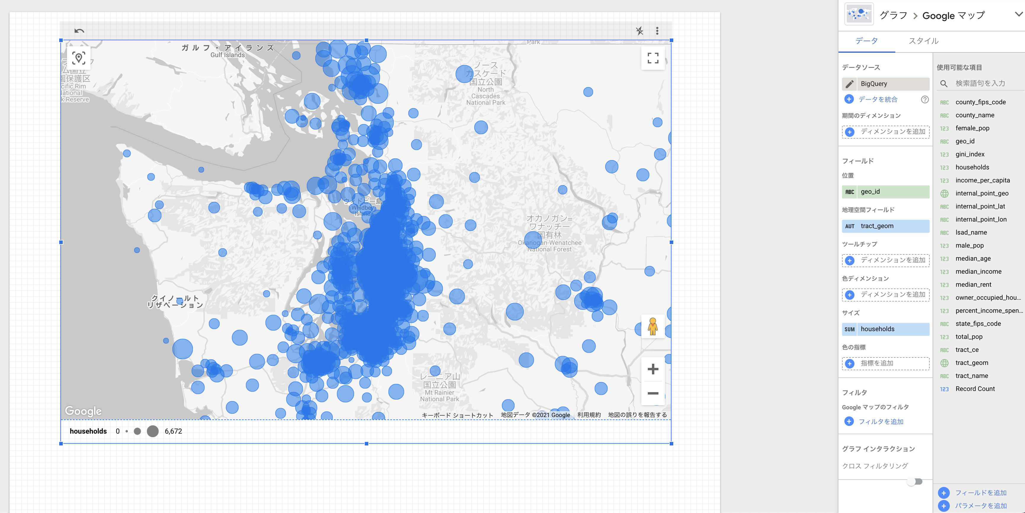Click the search magnifier in 使用可能な項目

pos(944,84)
